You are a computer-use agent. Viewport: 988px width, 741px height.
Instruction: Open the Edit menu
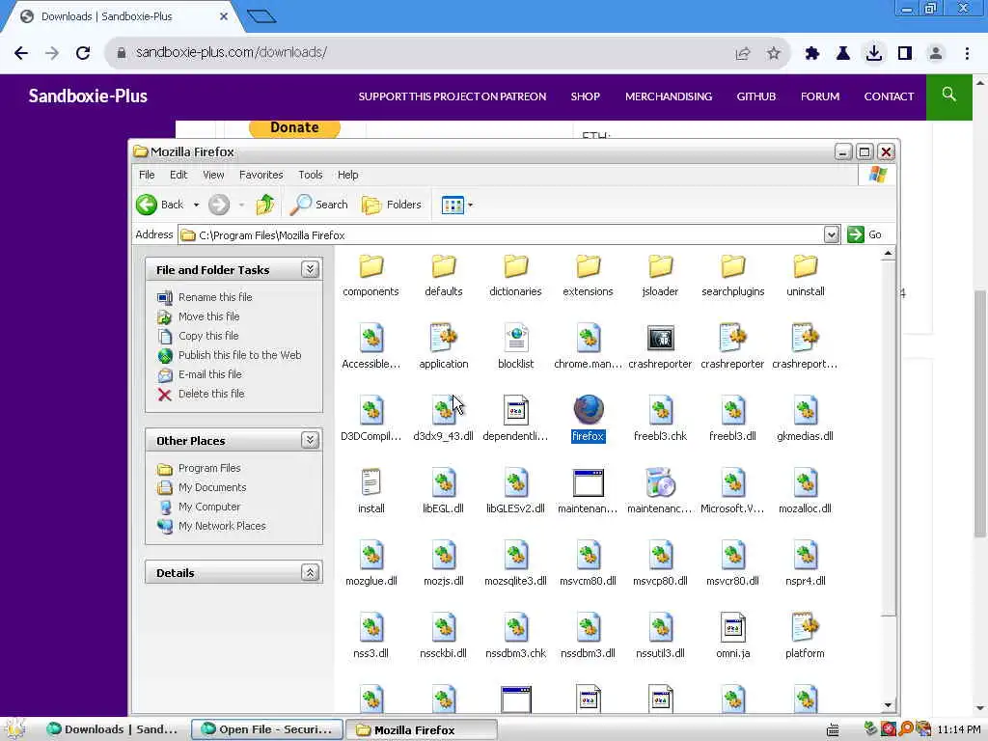[178, 175]
